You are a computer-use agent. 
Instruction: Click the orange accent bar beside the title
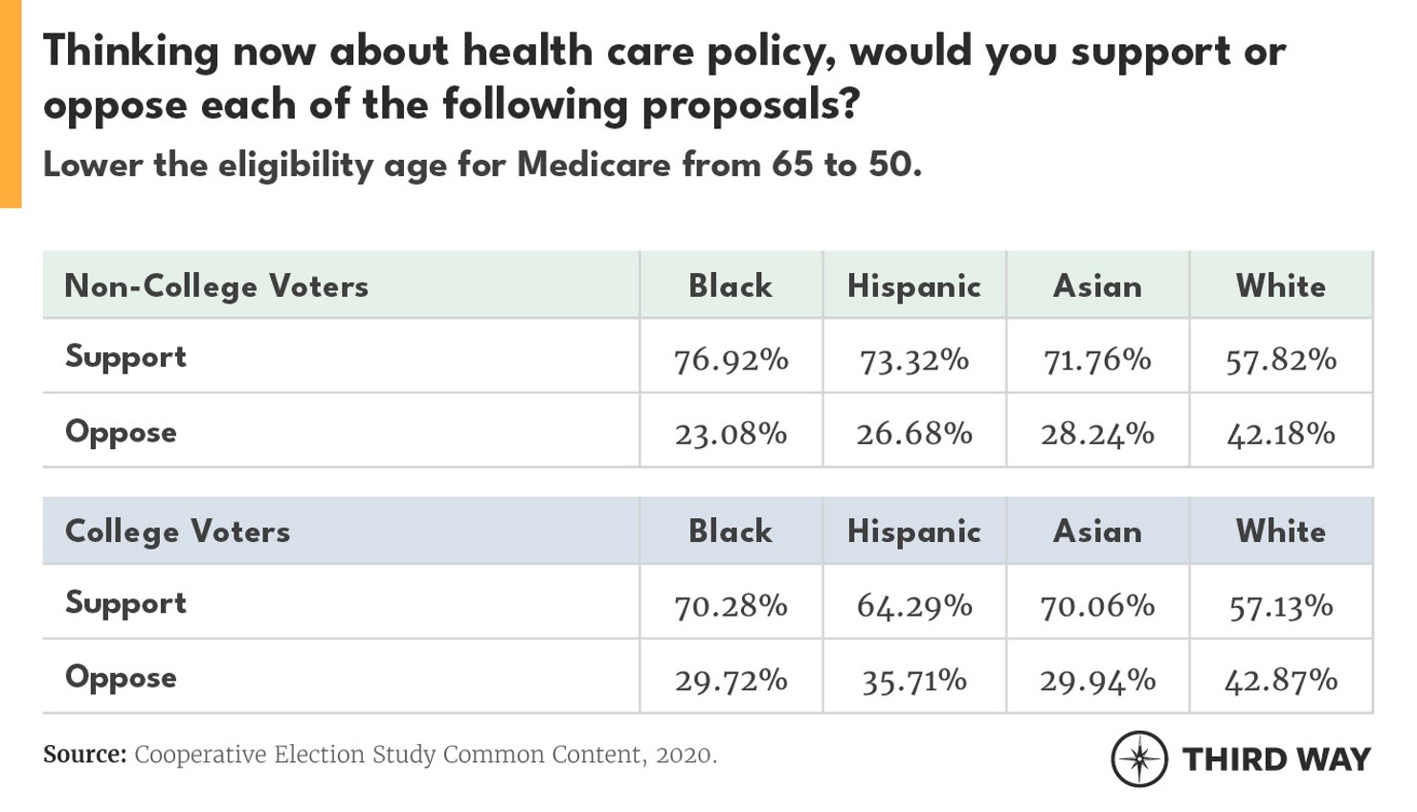[11, 103]
